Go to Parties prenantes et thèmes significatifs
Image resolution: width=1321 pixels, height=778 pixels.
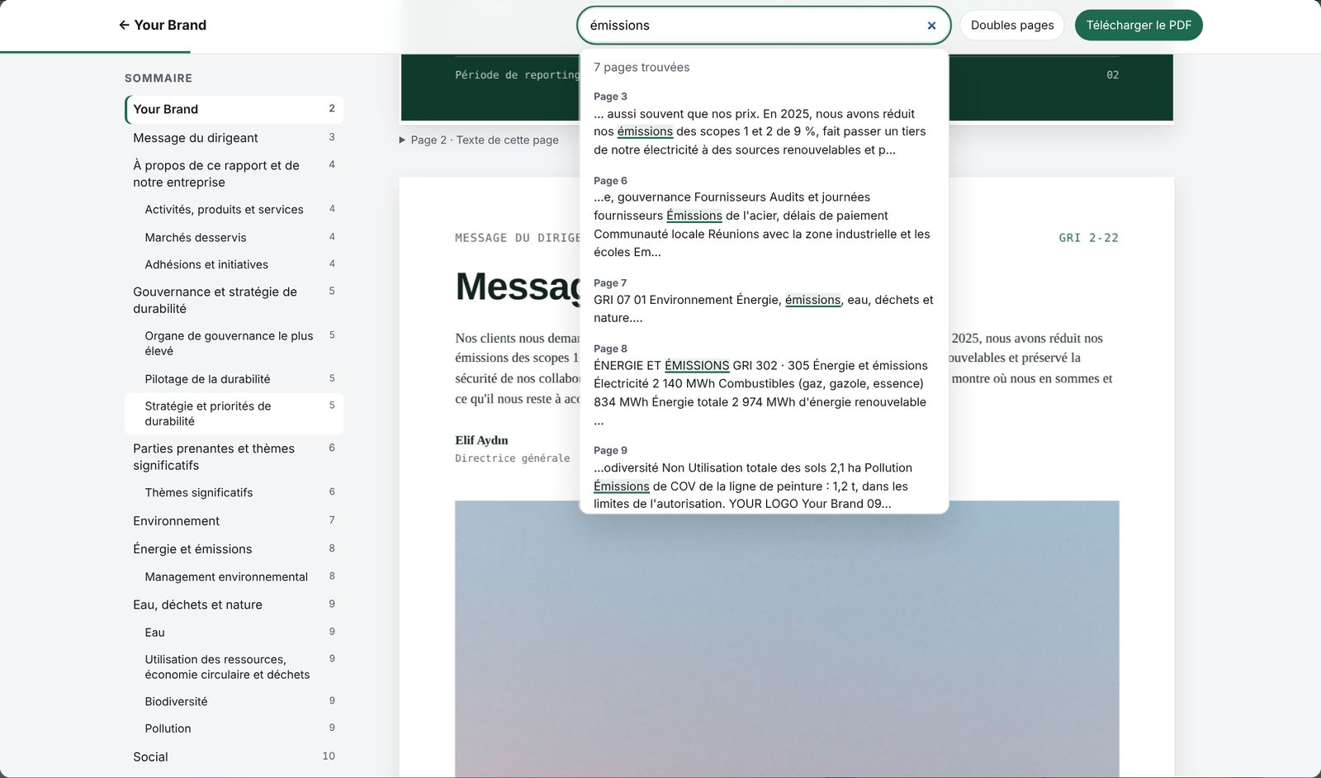[234, 457]
